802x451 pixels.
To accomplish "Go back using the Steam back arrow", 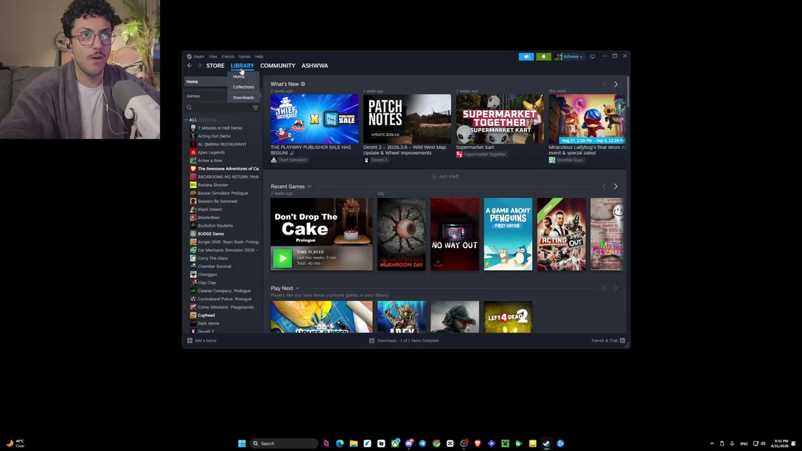I will pyautogui.click(x=189, y=65).
